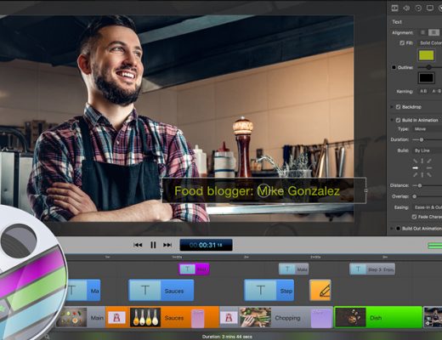Screen dimensions: 442x340
Task: Choose the up-left build direction arrow
Action: click(x=415, y=161)
